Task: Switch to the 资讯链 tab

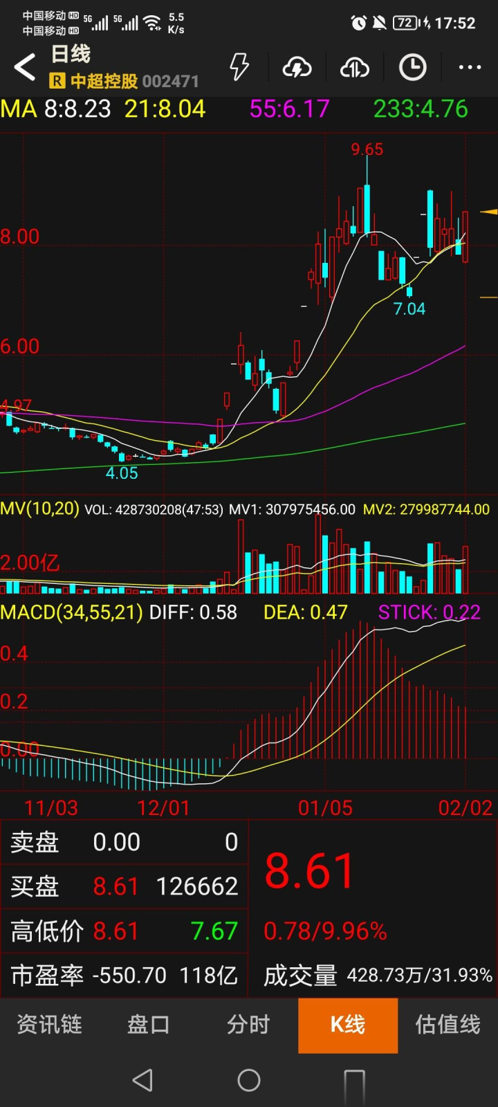Action: pyautogui.click(x=49, y=1025)
